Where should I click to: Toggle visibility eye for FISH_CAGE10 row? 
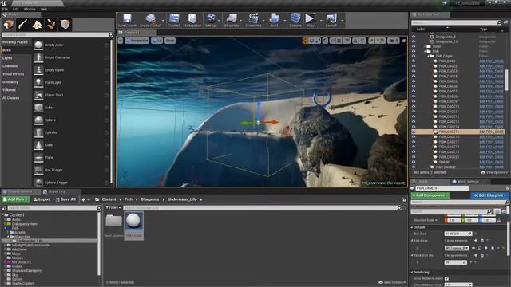(414, 106)
